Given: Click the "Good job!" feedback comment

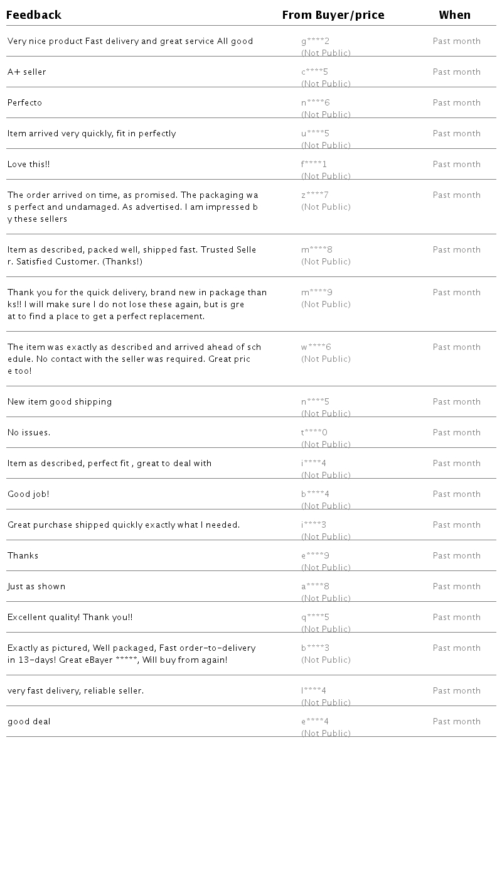Looking at the screenshot, I should [x=28, y=494].
